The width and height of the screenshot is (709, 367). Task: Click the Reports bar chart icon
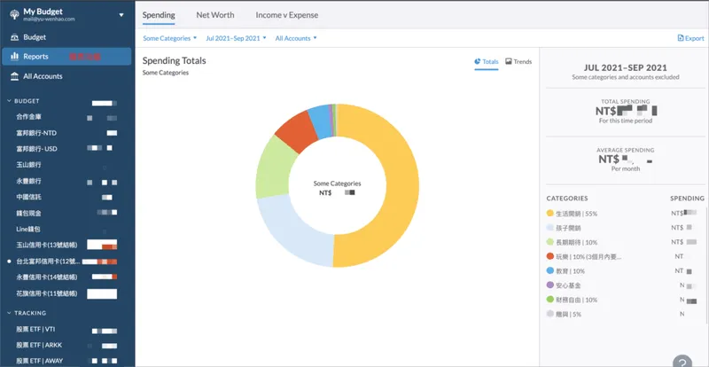(x=13, y=57)
